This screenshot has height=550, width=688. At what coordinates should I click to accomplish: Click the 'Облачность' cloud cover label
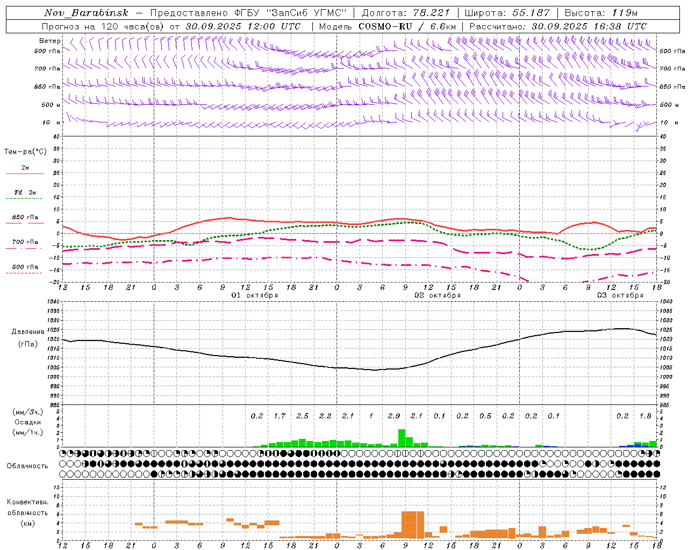(x=27, y=466)
